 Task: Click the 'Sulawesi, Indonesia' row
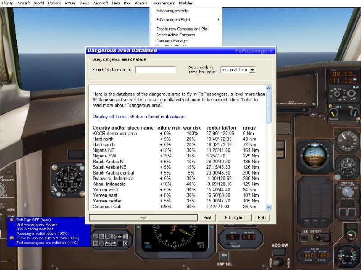coord(176,178)
